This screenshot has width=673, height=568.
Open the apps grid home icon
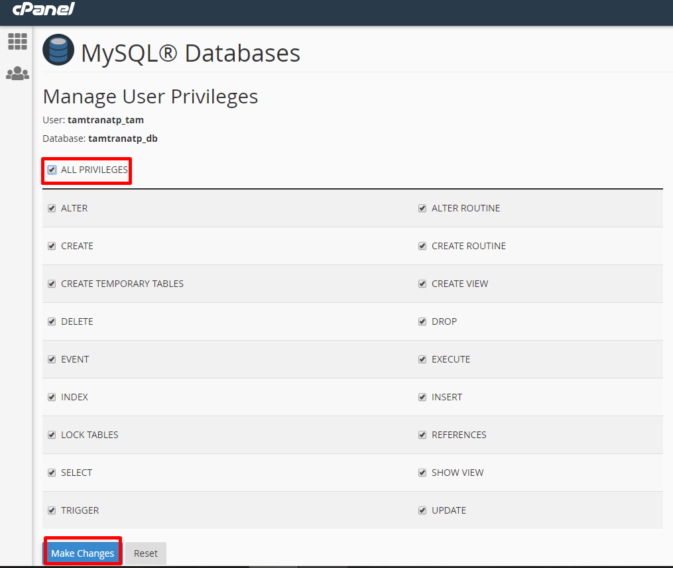(x=18, y=42)
